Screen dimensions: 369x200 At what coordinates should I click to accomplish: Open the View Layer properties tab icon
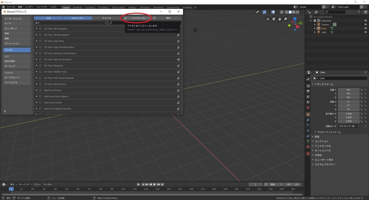click(x=308, y=97)
